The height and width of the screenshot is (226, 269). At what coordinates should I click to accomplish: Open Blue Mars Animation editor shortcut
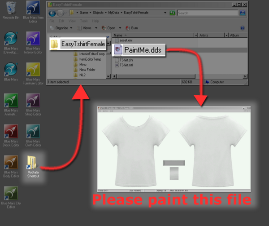(x=11, y=105)
